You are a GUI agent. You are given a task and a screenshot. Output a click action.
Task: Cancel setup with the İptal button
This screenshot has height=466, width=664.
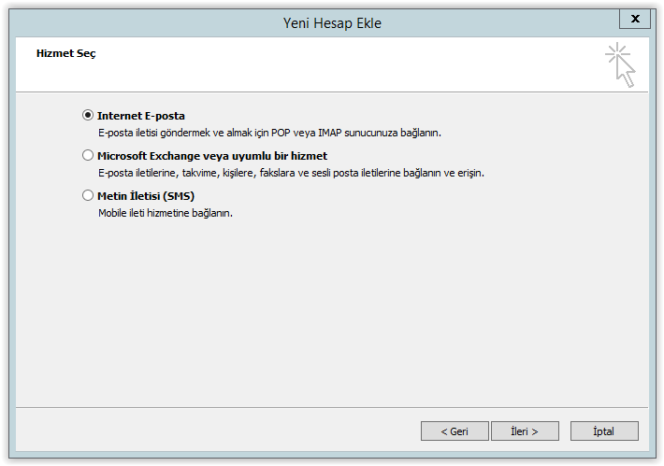point(604,431)
